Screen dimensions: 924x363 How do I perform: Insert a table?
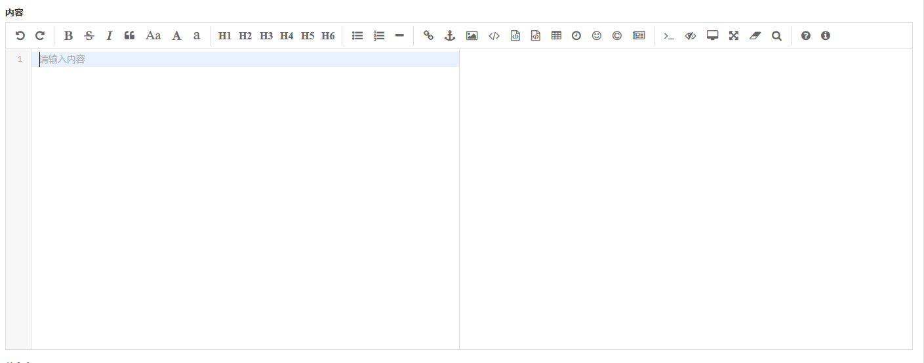556,36
